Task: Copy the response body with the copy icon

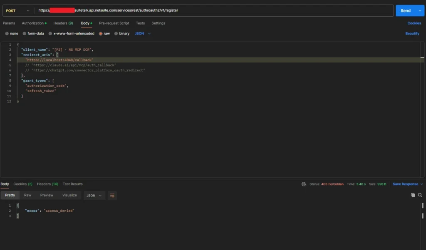Action: click(413, 195)
